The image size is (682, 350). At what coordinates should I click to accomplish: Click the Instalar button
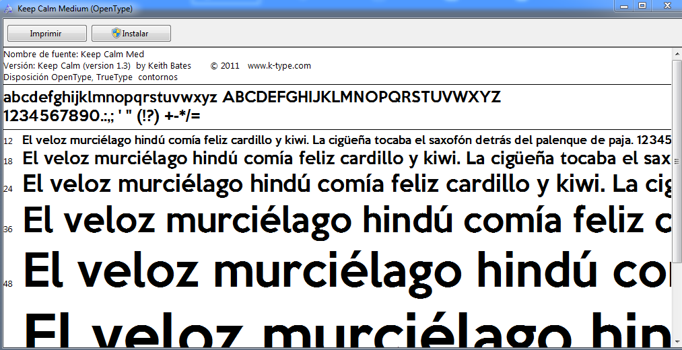click(x=131, y=34)
